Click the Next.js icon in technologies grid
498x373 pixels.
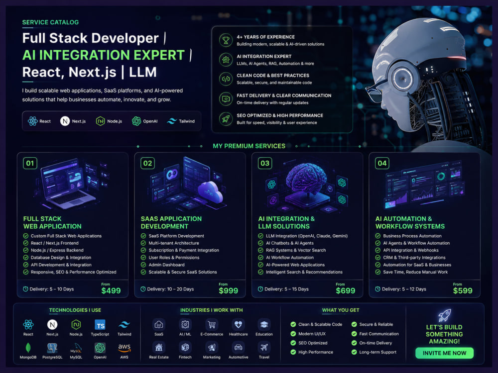(52, 324)
